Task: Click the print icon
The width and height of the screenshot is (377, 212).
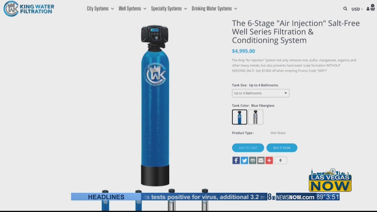Action: coord(252,160)
